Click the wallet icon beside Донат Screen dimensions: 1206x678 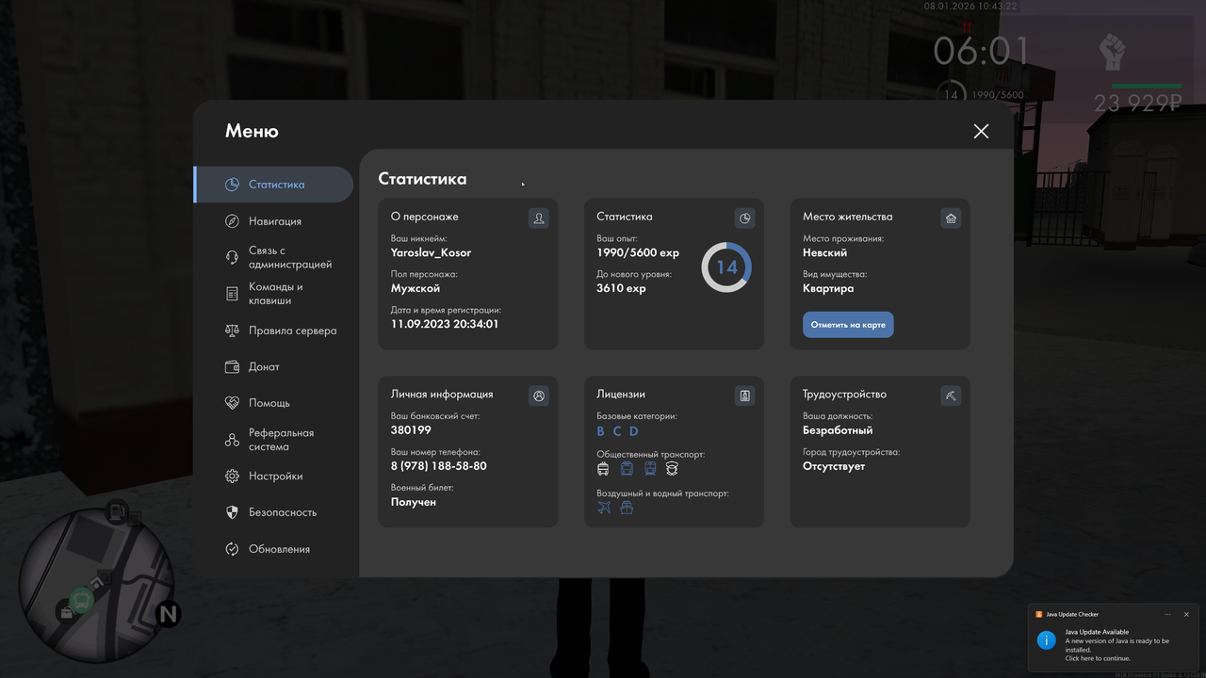click(232, 367)
